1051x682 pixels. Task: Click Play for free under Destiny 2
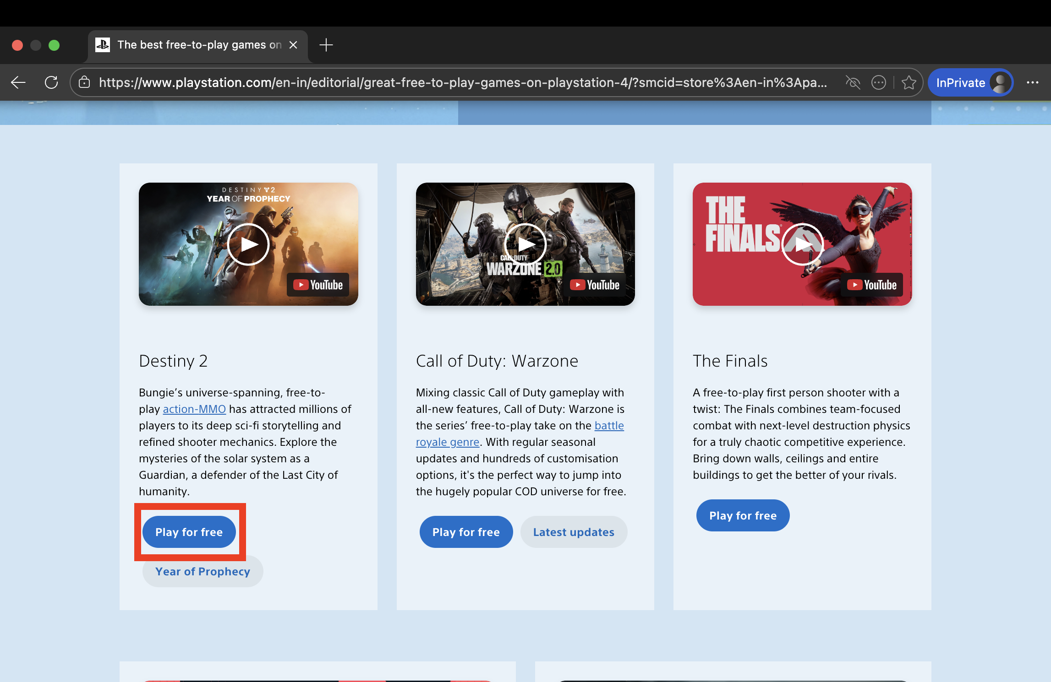coord(189,532)
